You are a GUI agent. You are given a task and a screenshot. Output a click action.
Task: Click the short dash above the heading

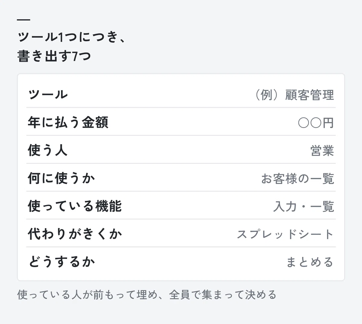pos(24,20)
